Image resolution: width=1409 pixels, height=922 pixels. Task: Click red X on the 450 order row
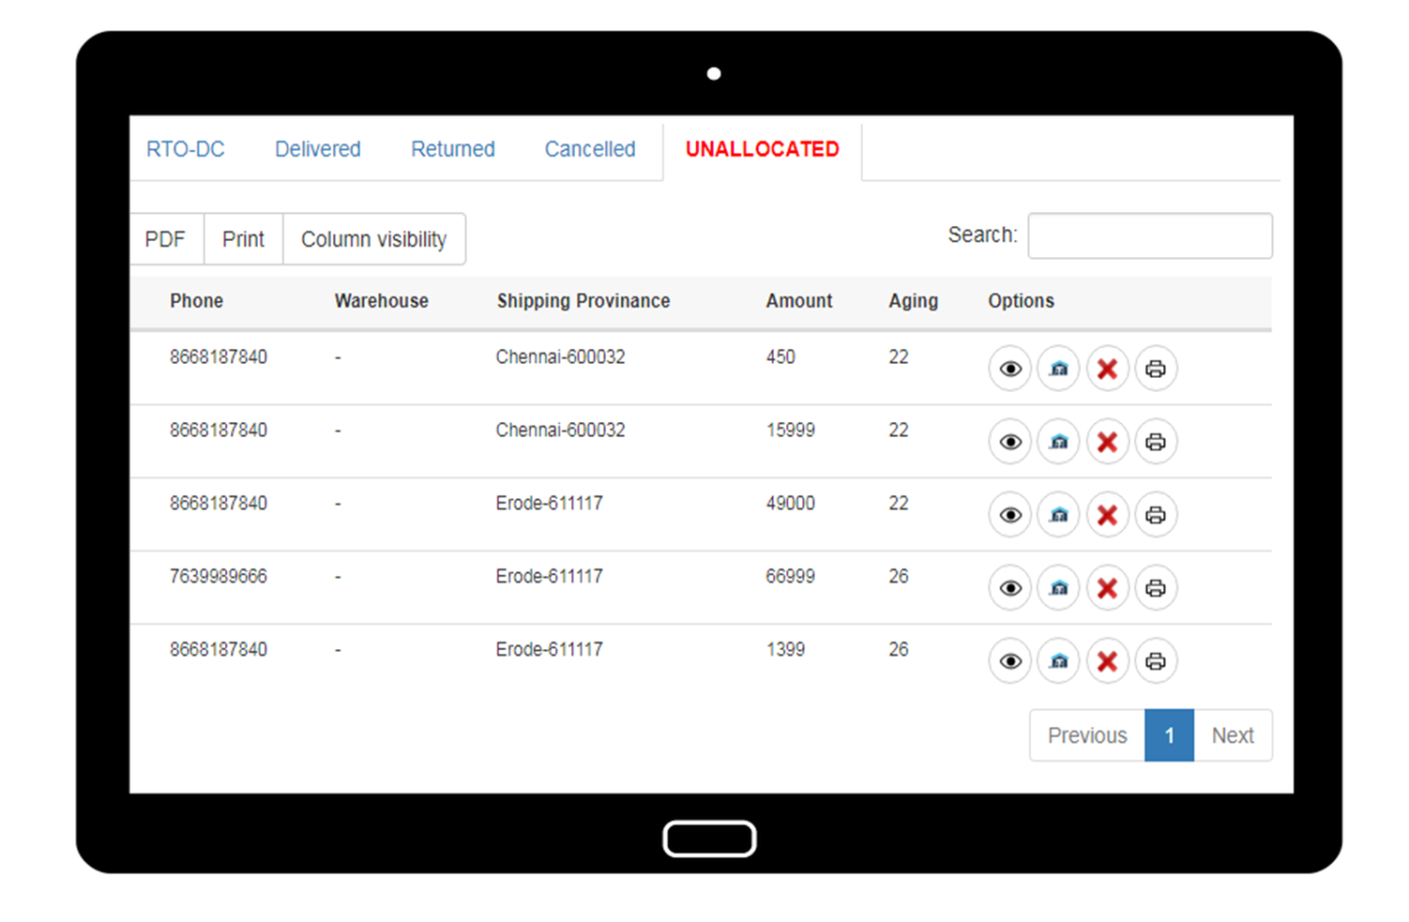pos(1107,369)
